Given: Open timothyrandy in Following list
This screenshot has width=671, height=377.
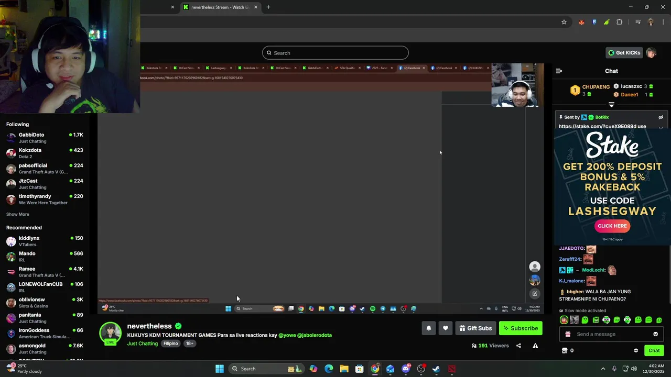Looking at the screenshot, I should tap(45, 199).
